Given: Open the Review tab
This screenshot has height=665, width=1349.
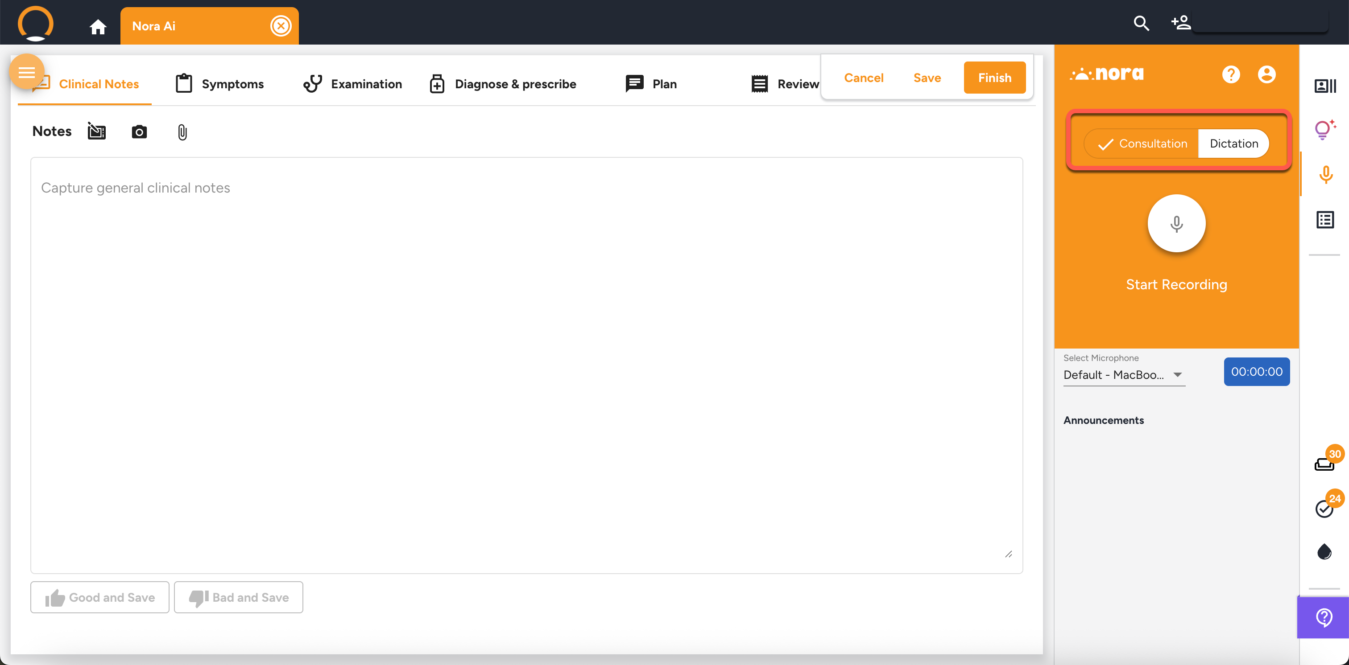Looking at the screenshot, I should tap(785, 84).
